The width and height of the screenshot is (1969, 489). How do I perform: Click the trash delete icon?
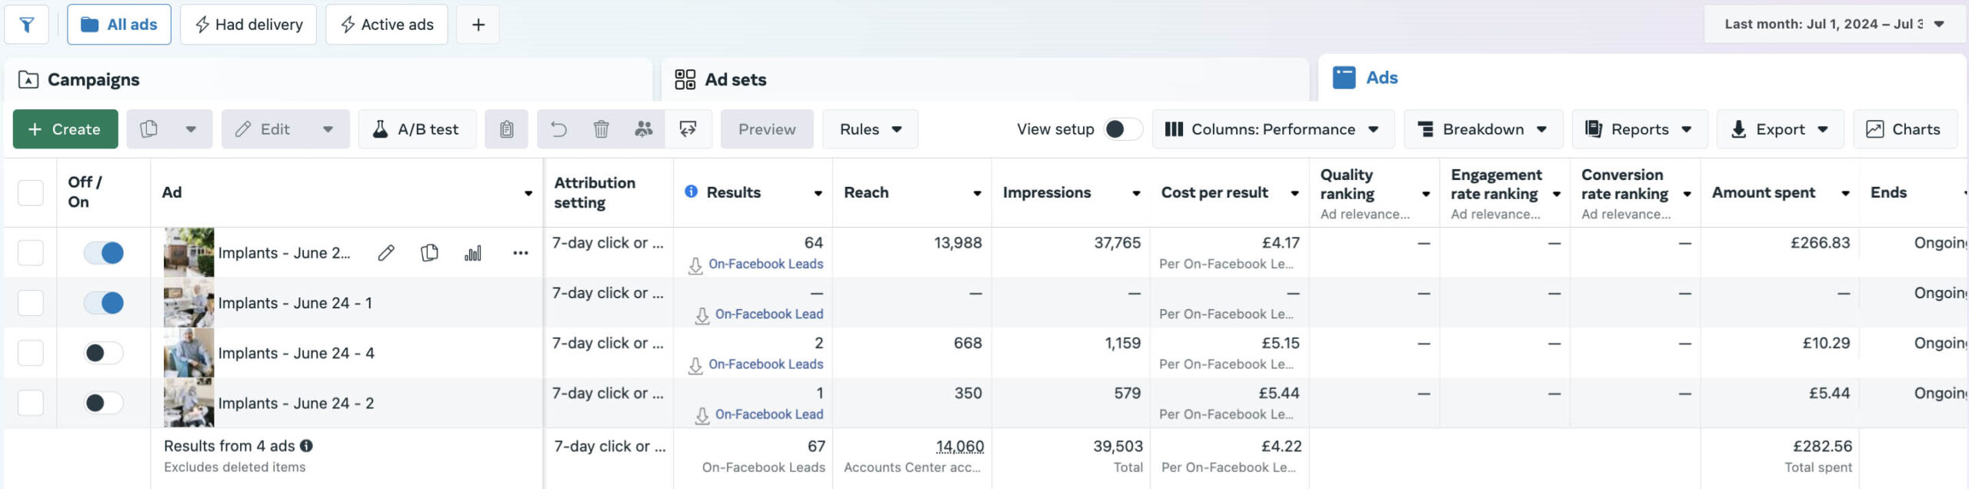[601, 129]
